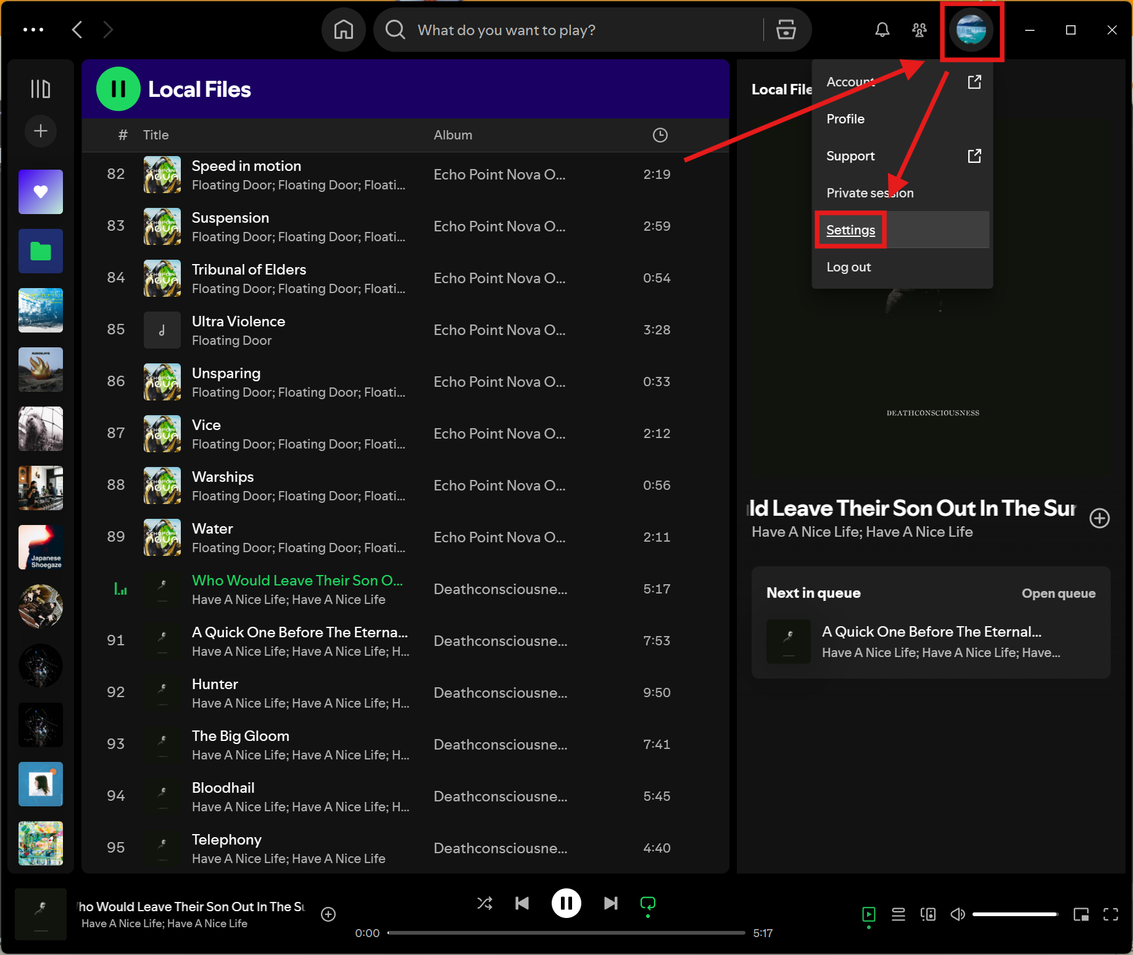Select the track 'Warships'
This screenshot has height=955, width=1133.
coord(405,486)
